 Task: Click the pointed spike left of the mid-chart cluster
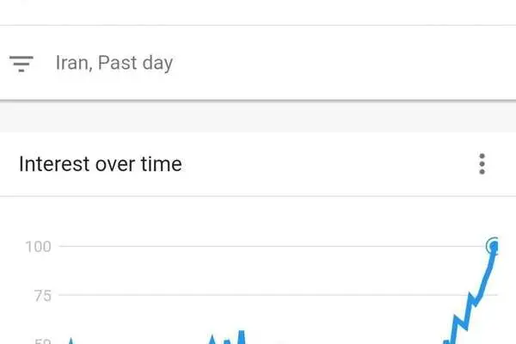click(x=212, y=340)
